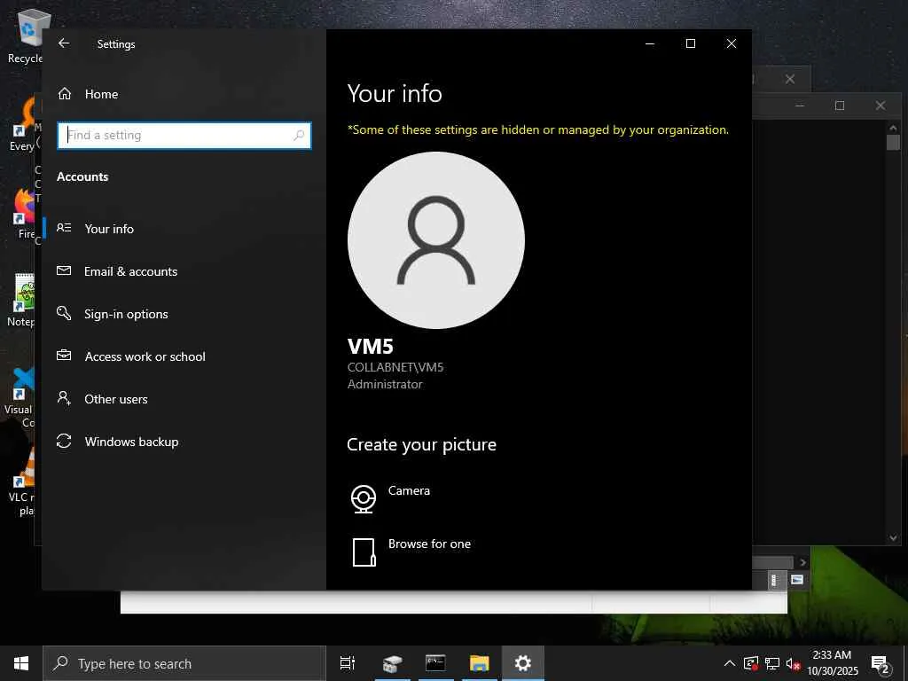Open the Settings gear taskbar icon

point(523,663)
